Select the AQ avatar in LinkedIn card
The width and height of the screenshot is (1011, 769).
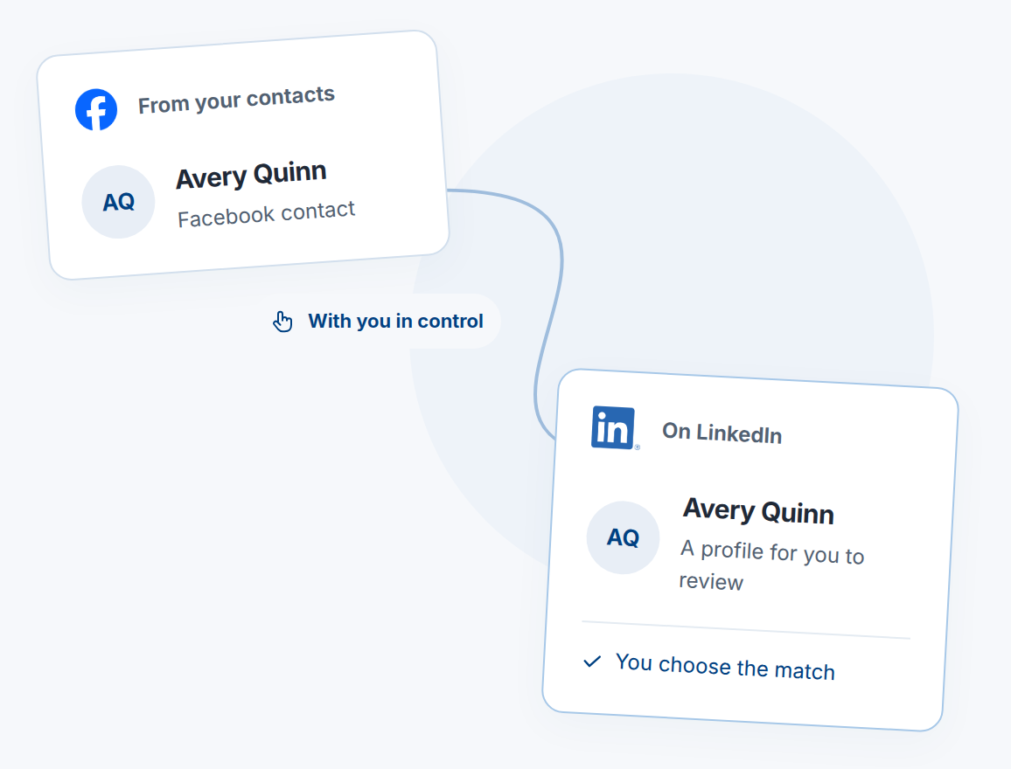click(623, 537)
